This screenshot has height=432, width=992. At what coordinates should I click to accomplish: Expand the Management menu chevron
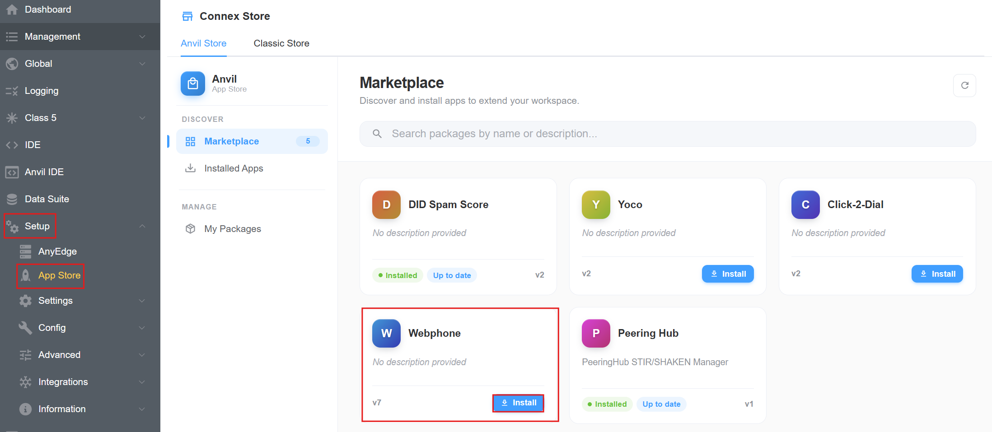pos(142,37)
